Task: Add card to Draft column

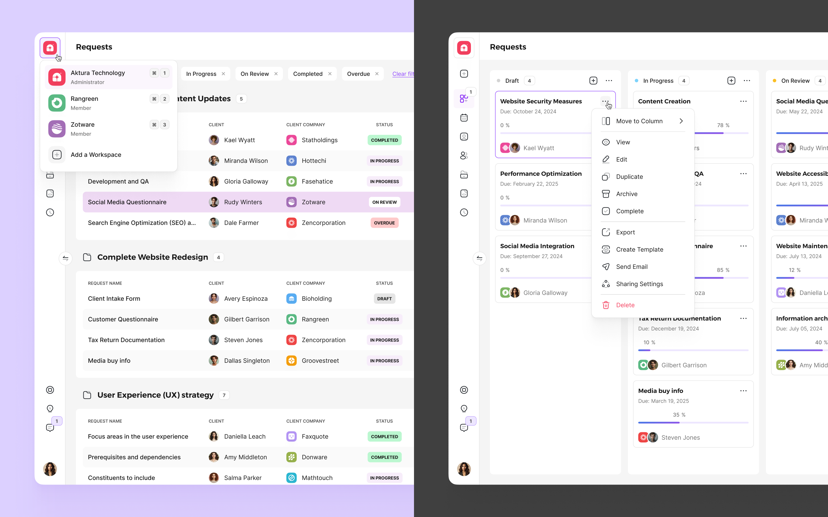Action: coord(593,81)
